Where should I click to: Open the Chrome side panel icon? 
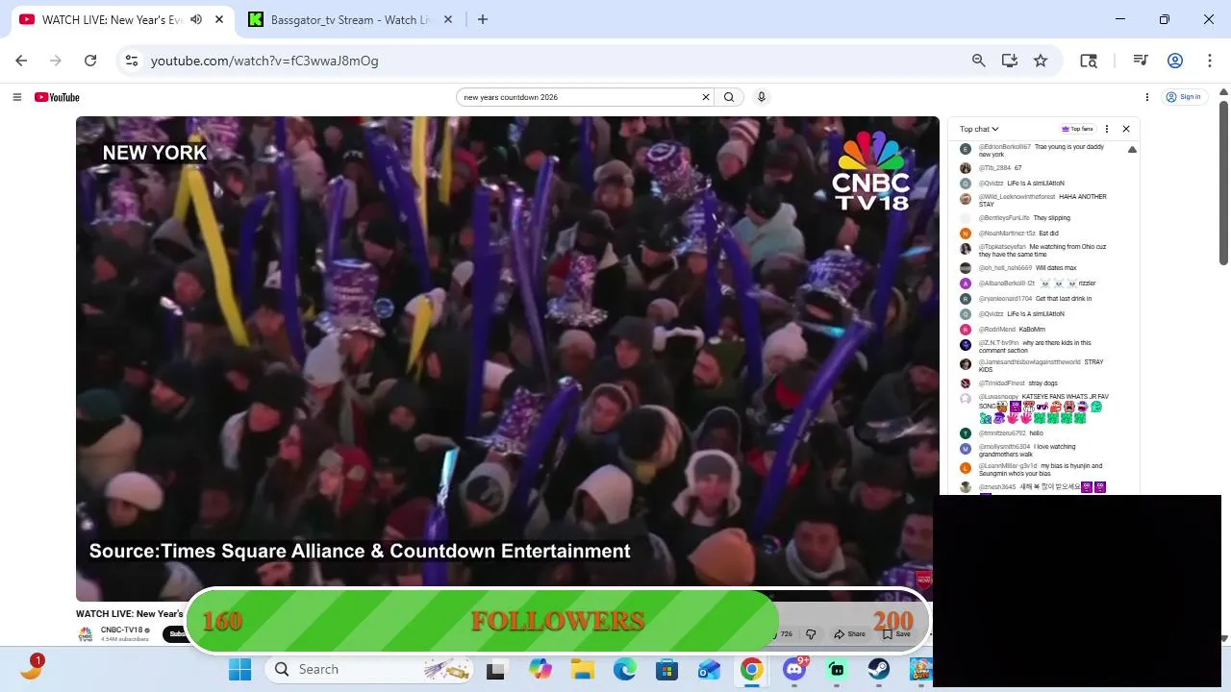tap(1089, 61)
